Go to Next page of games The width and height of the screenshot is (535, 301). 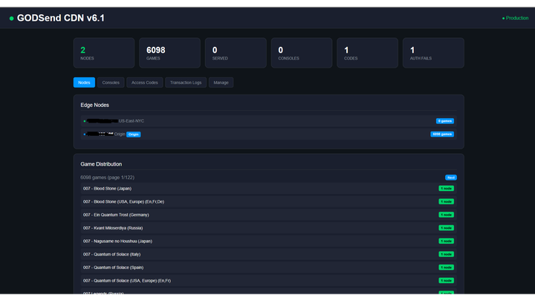click(450, 178)
